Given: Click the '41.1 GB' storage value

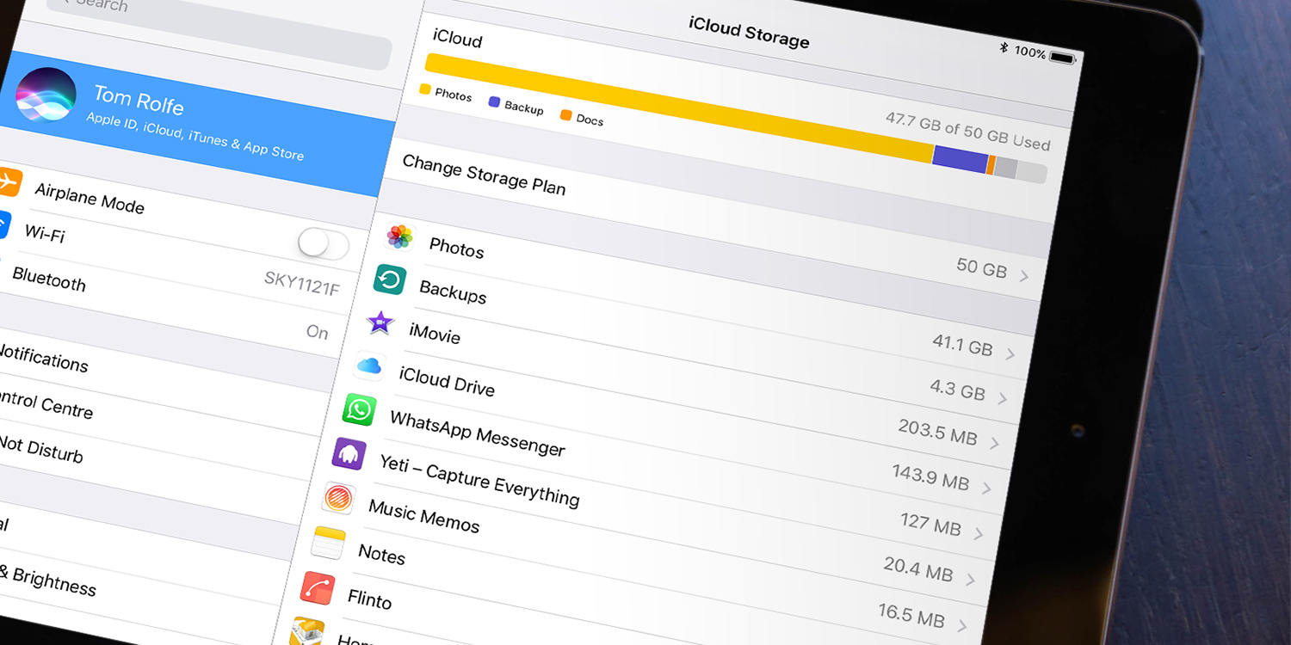Looking at the screenshot, I should pos(962,346).
